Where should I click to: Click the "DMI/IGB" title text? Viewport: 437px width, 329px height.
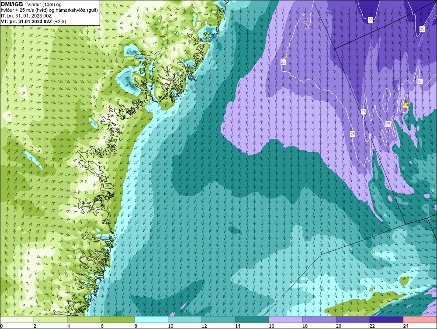[x=12, y=4]
